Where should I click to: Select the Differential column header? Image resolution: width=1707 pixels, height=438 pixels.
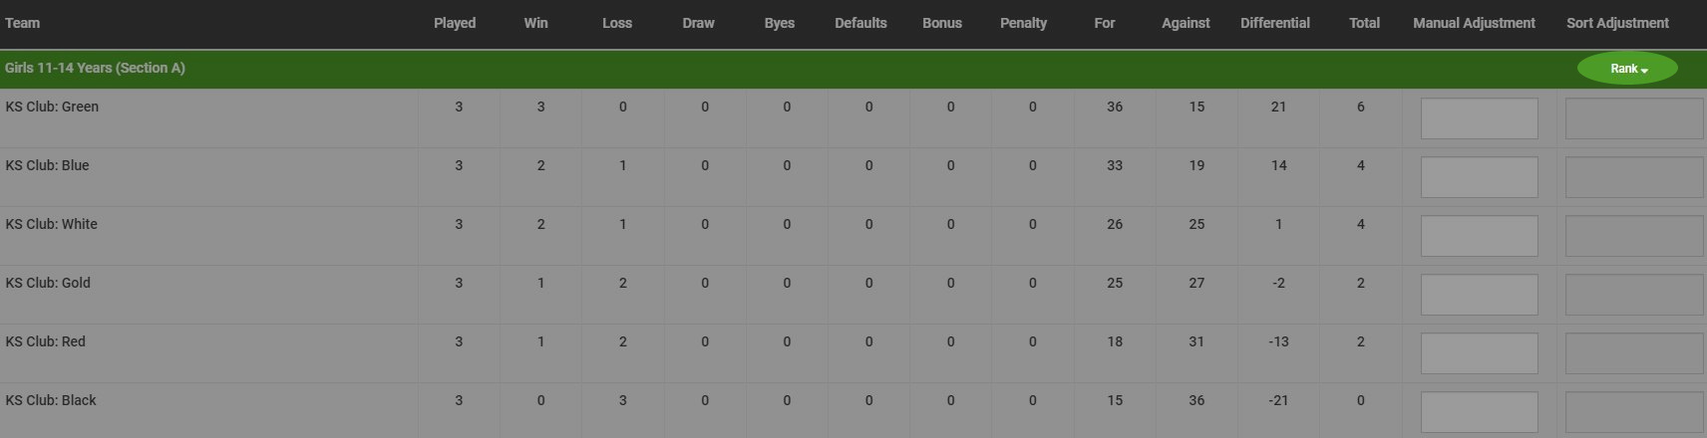1275,23
